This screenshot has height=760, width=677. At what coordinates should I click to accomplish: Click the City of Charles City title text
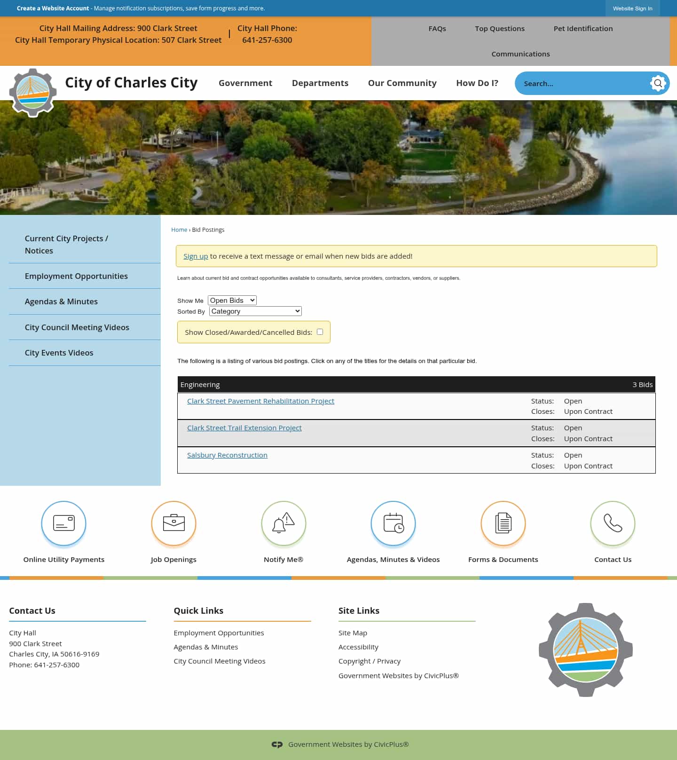pyautogui.click(x=131, y=83)
